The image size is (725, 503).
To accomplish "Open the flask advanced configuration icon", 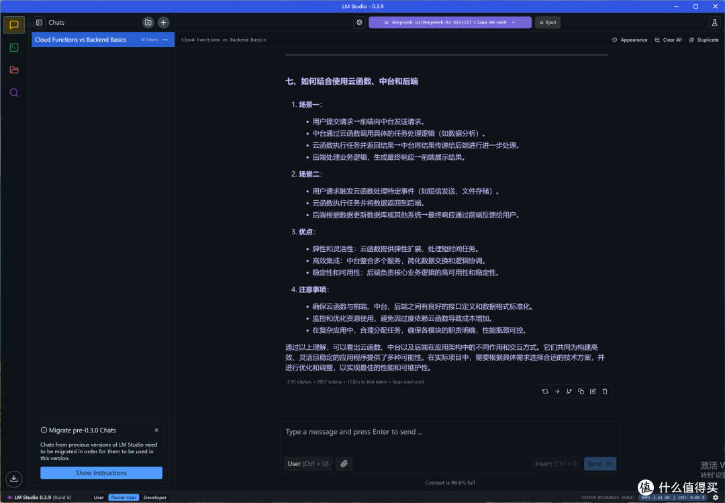I will coord(714,22).
